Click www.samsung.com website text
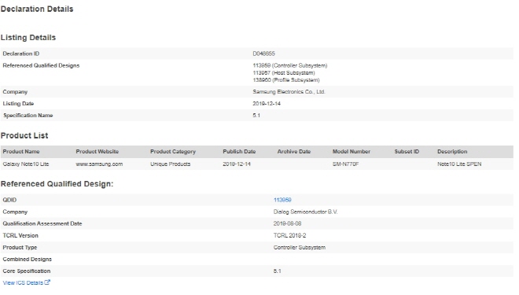The width and height of the screenshot is (519, 295). [99, 164]
